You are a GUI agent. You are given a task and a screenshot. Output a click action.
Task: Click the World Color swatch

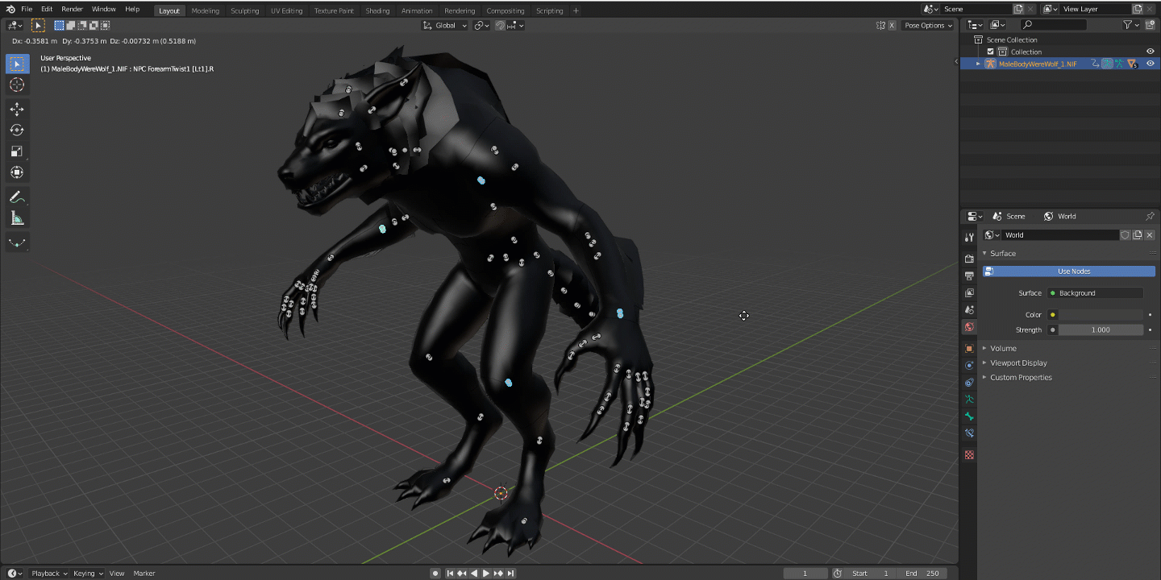click(1101, 315)
